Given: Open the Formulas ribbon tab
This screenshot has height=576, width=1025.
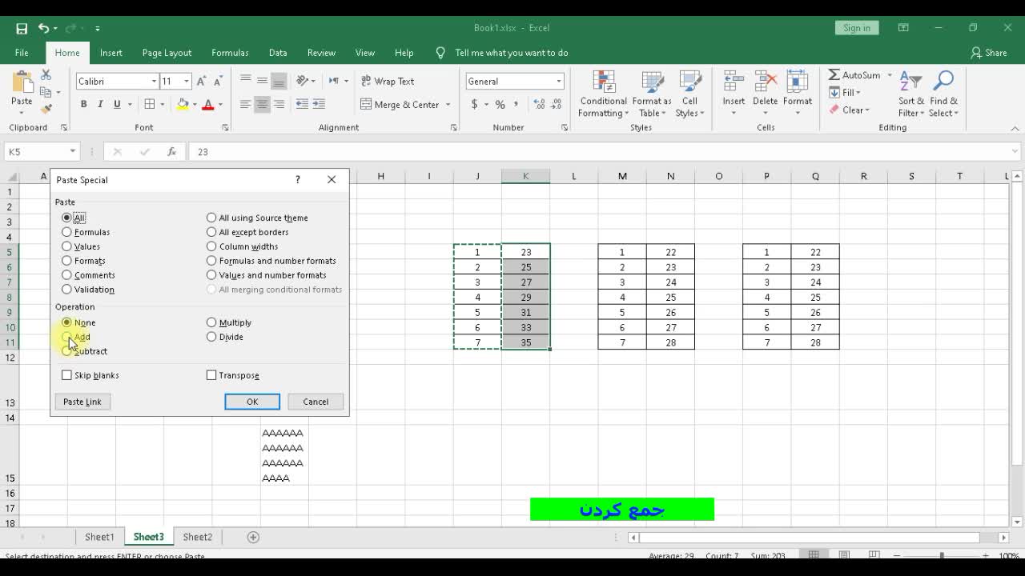Looking at the screenshot, I should 230,53.
